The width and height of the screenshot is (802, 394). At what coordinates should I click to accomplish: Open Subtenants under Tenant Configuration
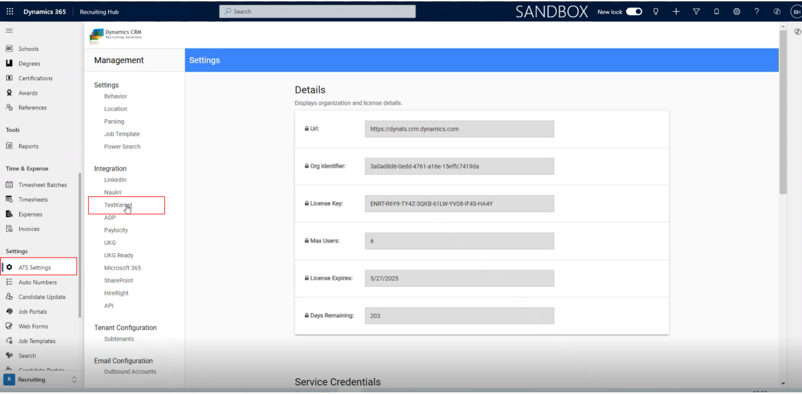tap(119, 339)
